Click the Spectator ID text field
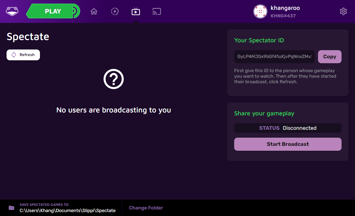355x216 pixels. pos(274,56)
